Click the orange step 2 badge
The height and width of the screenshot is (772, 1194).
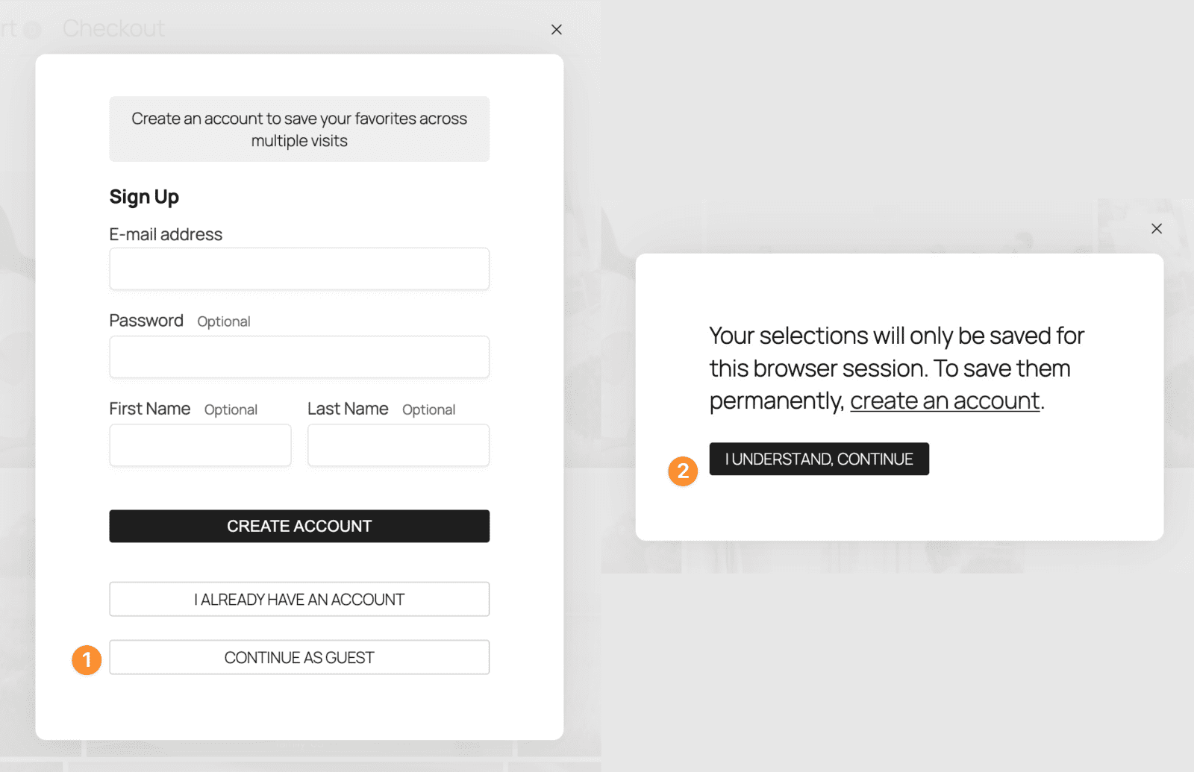(x=683, y=471)
